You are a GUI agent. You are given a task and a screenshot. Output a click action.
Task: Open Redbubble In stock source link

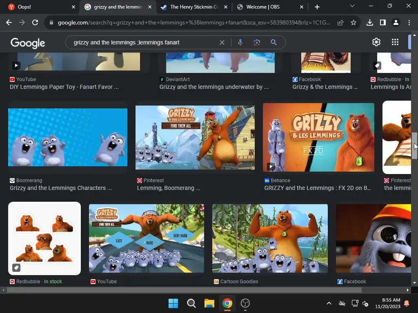tap(36, 282)
